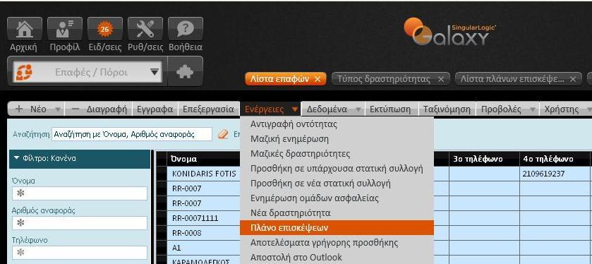The width and height of the screenshot is (592, 264).
Task: Click row selector beside KONIDARIS FOTIS
Action: coord(162,174)
